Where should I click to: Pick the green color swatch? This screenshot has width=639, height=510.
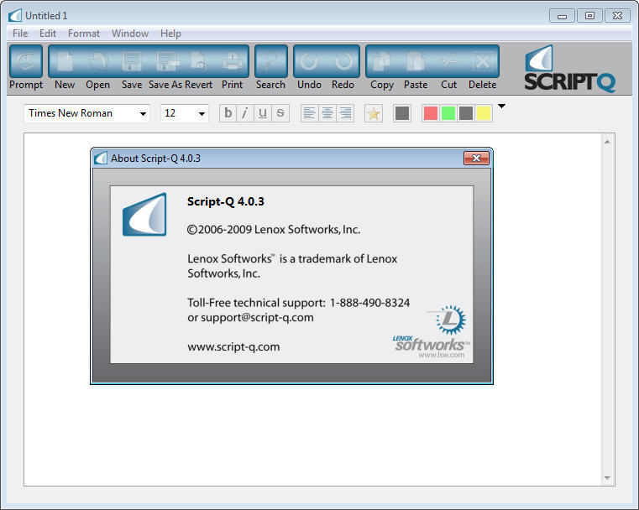448,113
